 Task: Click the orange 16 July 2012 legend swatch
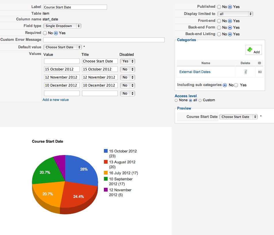106,173
